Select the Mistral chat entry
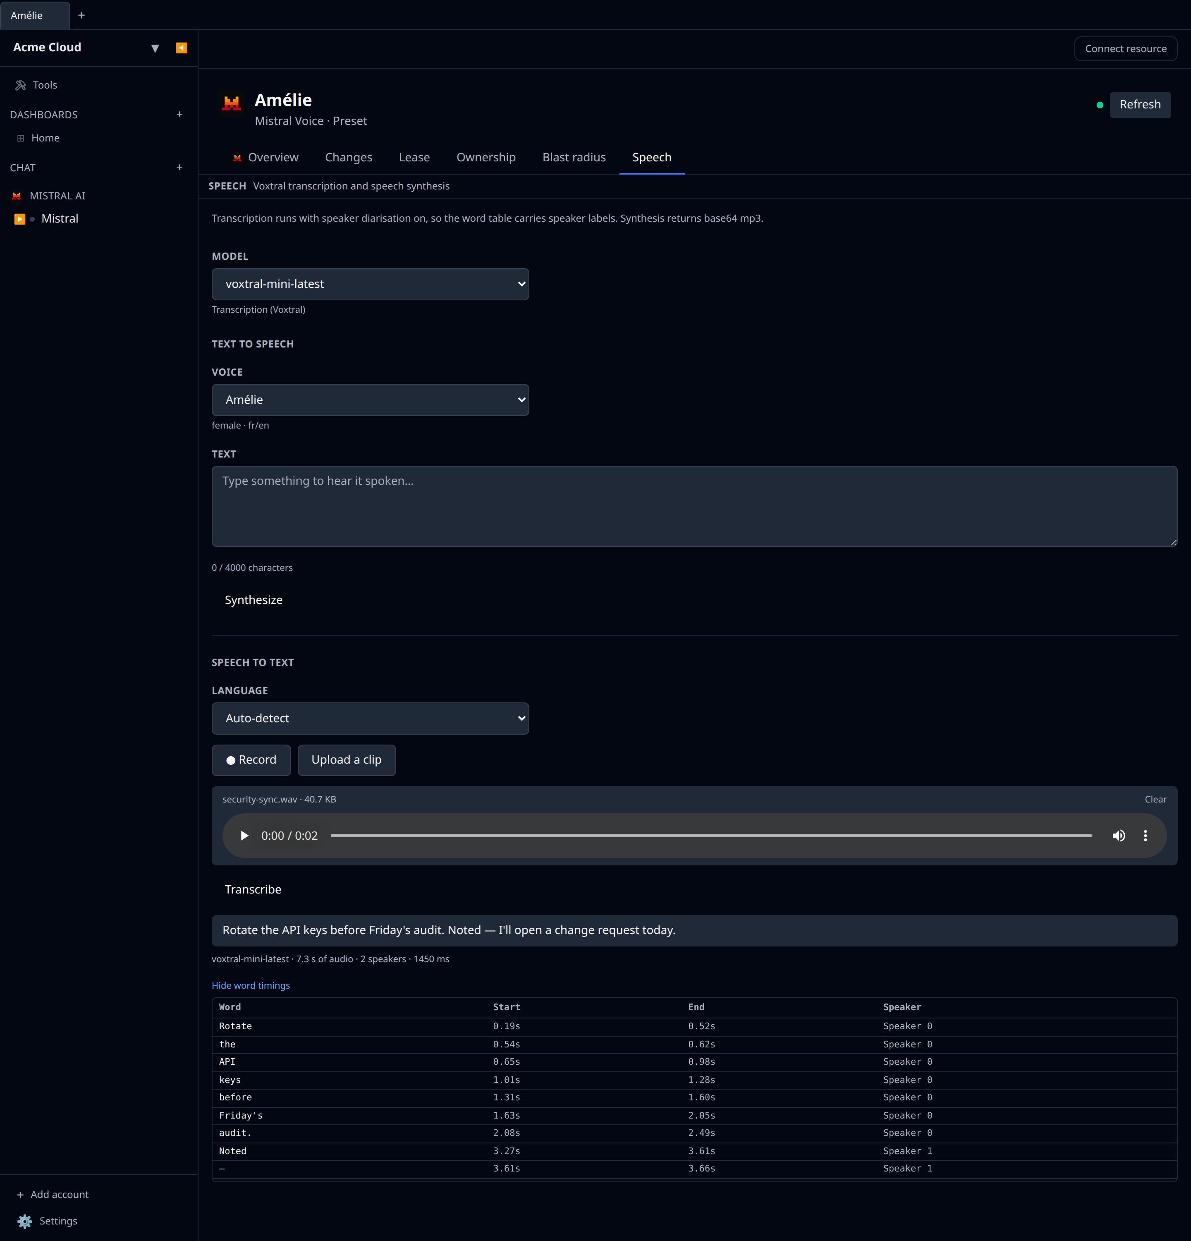This screenshot has width=1191, height=1241. click(x=60, y=218)
